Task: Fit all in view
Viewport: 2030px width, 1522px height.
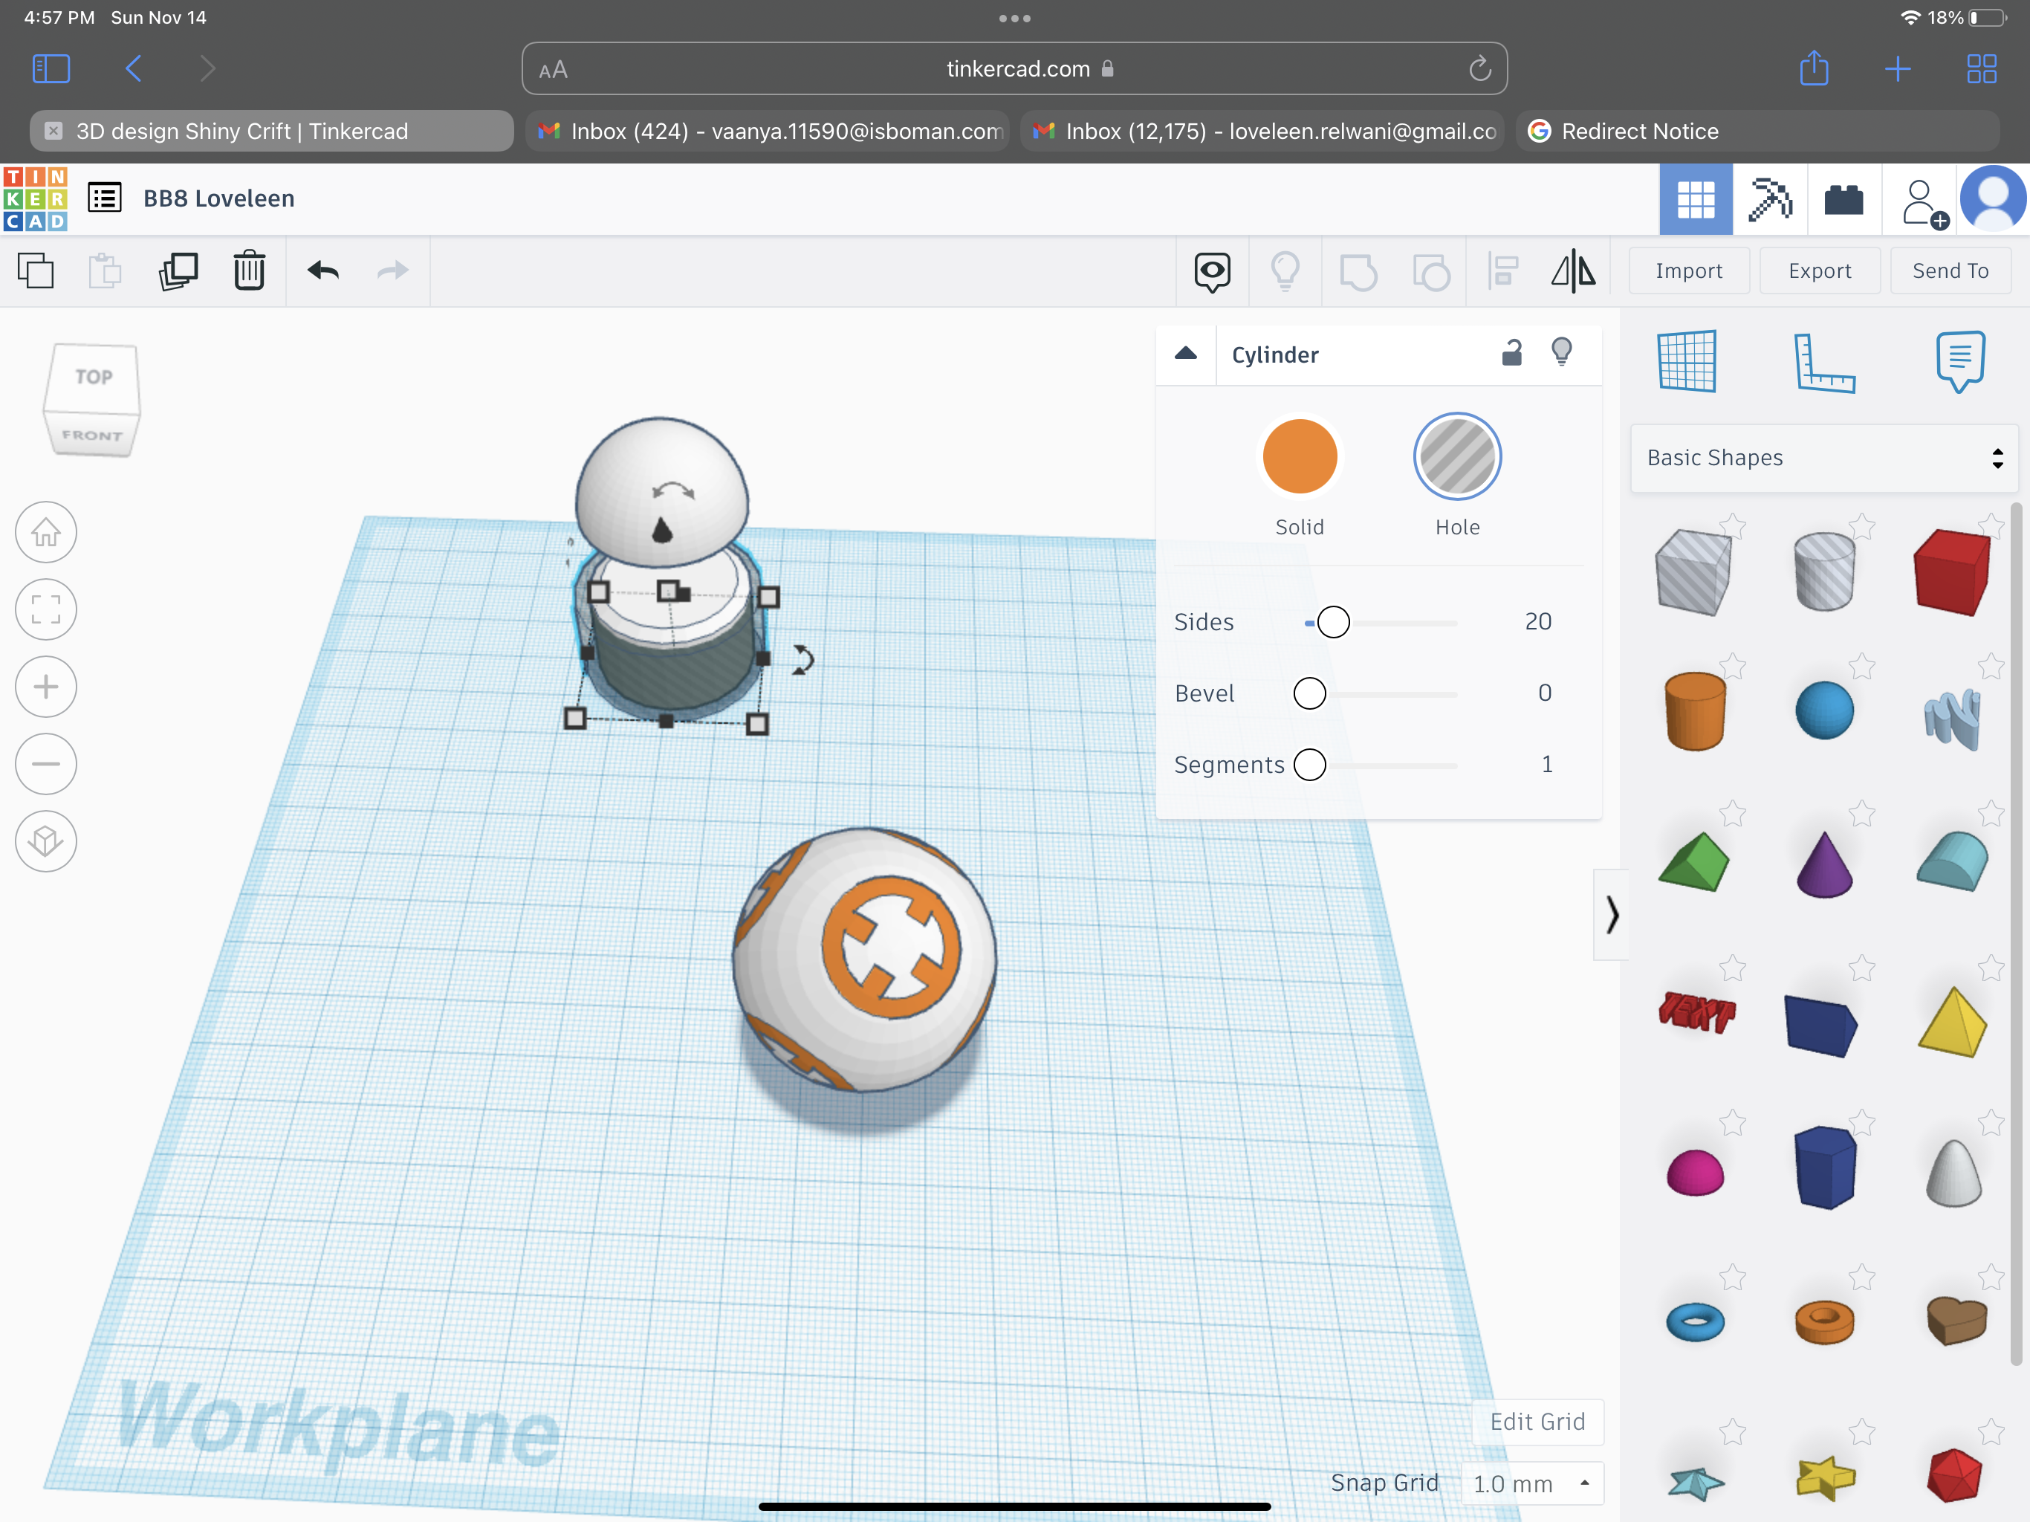Action: 46,609
